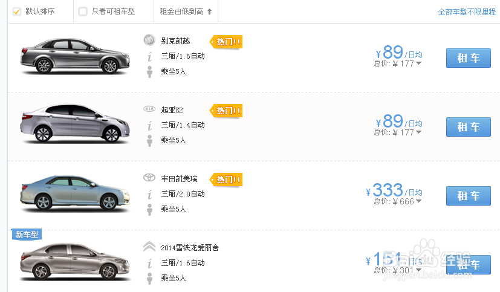Open the 全部车型不限里程 link

pos(467,12)
